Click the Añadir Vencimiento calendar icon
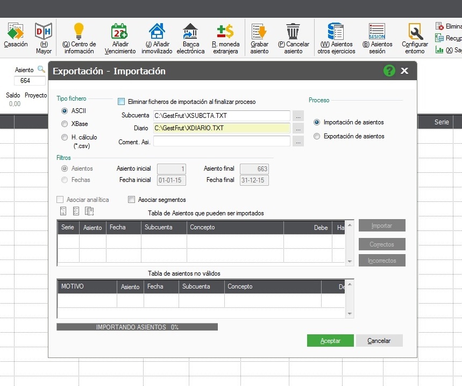462x386 pixels. (119, 31)
